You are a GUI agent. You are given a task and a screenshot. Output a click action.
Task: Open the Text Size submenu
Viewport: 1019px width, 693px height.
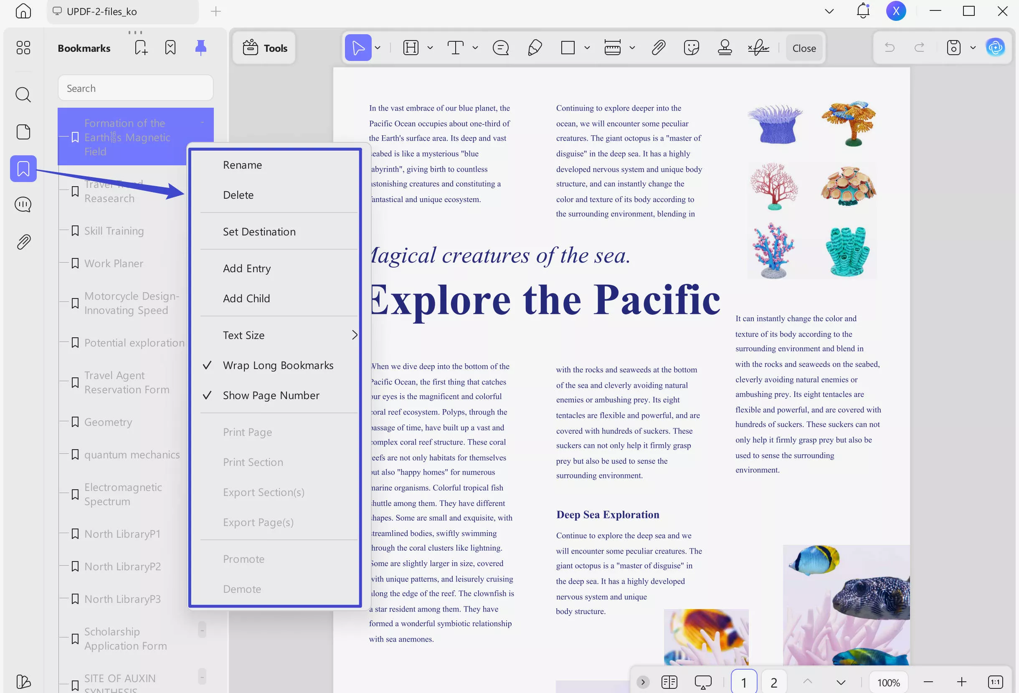tap(279, 335)
